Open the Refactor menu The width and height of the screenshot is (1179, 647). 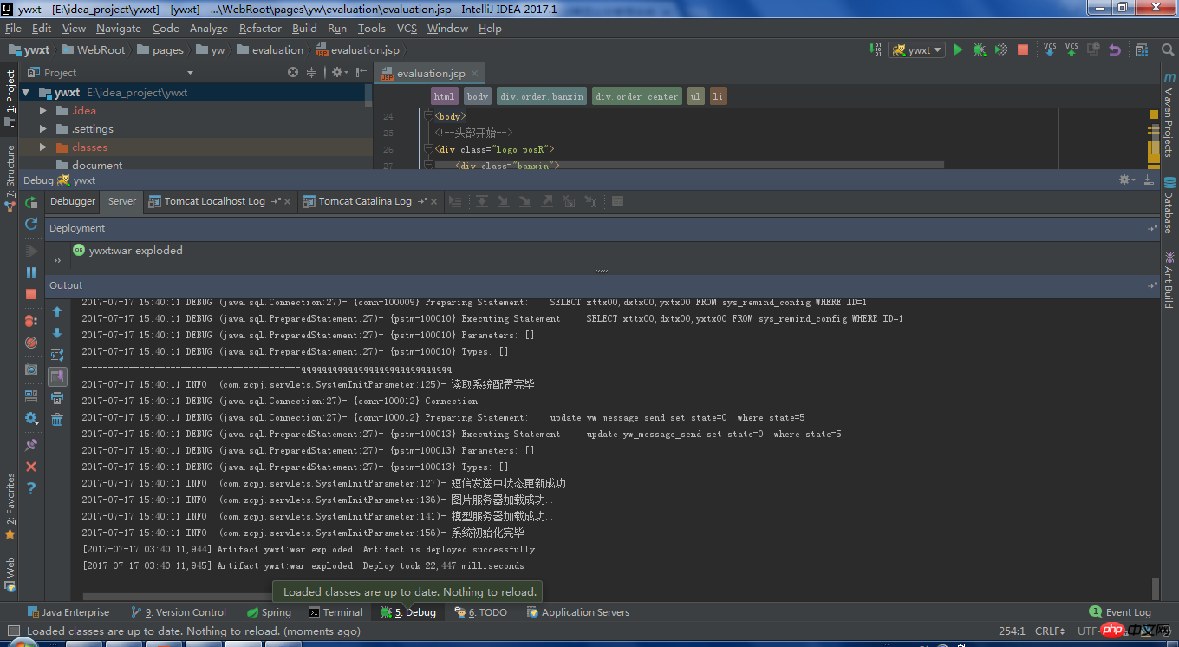point(260,29)
